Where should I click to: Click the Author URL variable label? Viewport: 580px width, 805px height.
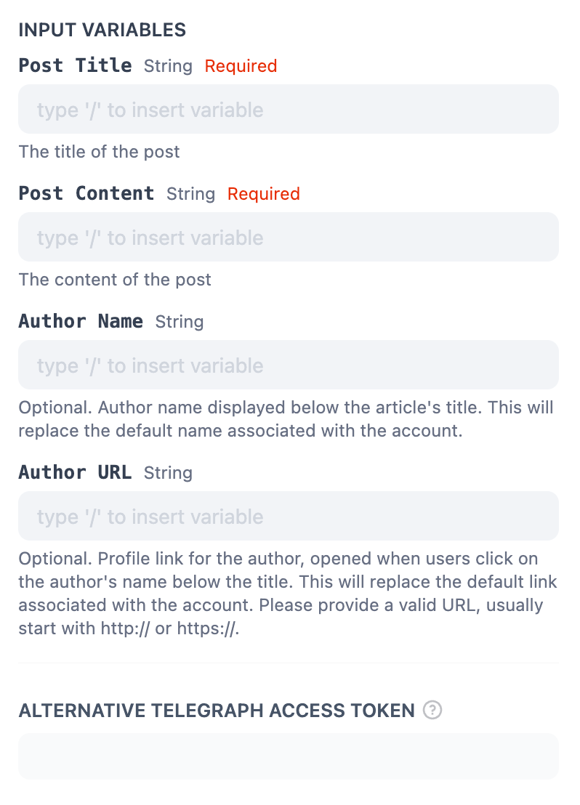[x=75, y=472]
